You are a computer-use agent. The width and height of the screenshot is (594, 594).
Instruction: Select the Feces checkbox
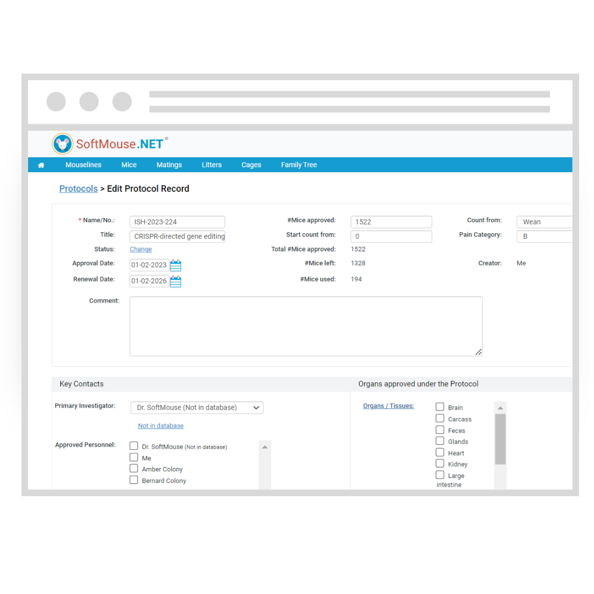440,430
